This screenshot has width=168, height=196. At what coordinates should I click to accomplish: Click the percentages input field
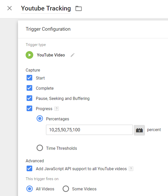click(89, 130)
